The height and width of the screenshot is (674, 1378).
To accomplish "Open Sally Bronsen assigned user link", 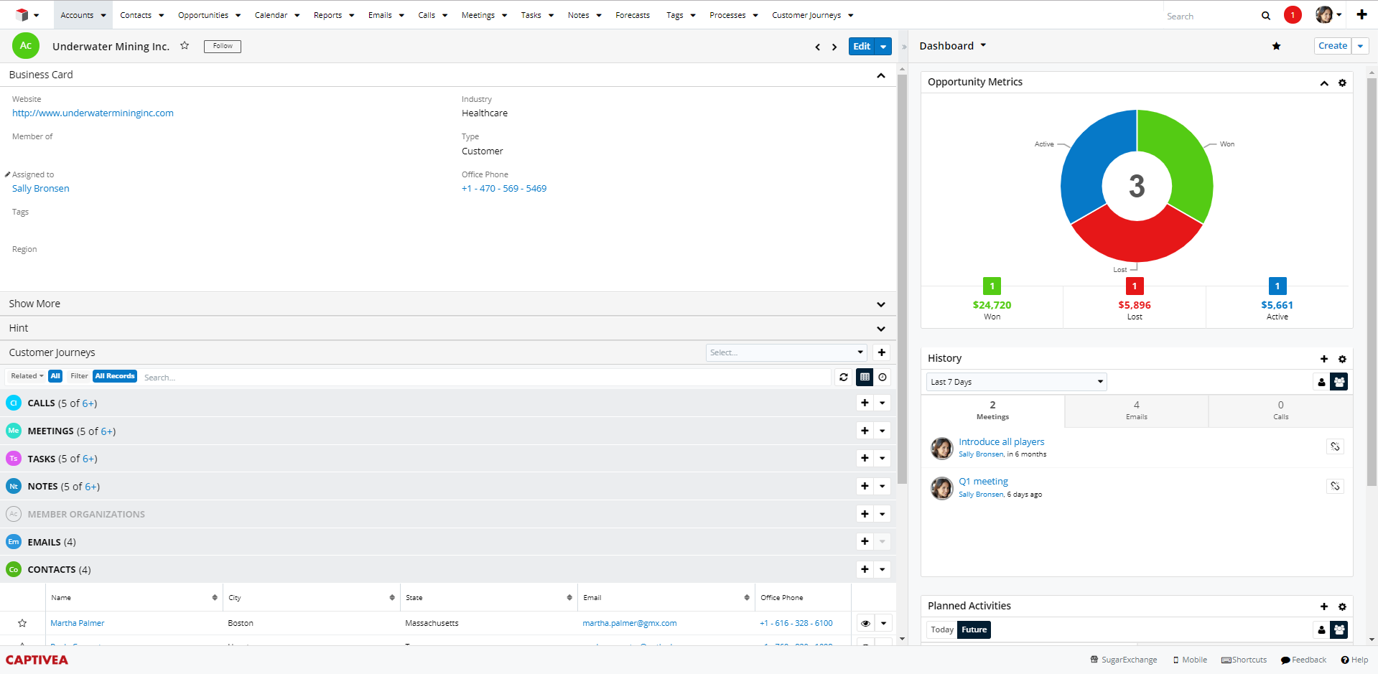I will 40,188.
